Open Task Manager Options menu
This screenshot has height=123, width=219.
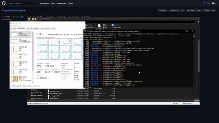[16, 26]
